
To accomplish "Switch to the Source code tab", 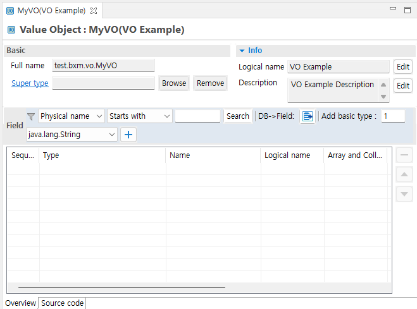I will coord(62,303).
